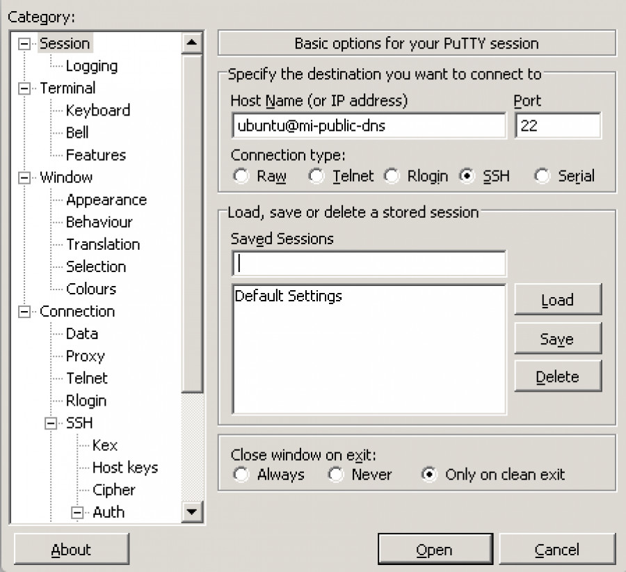This screenshot has height=572, width=626.
Task: Open the Features settings category
Action: [x=96, y=155]
